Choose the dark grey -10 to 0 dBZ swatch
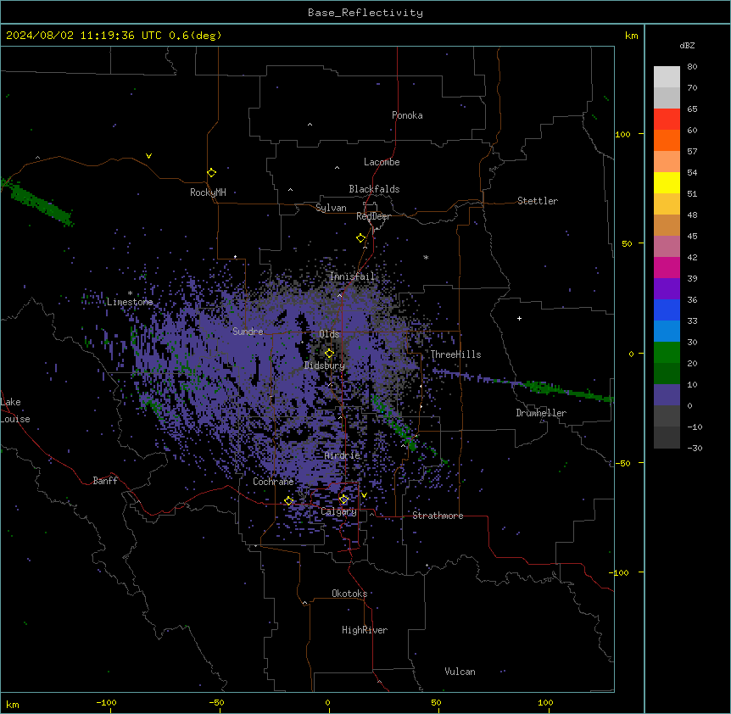Image resolution: width=731 pixels, height=714 pixels. pyautogui.click(x=667, y=416)
